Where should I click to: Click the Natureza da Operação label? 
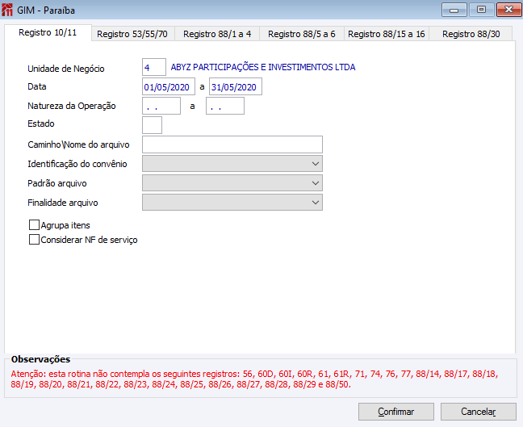coord(72,106)
